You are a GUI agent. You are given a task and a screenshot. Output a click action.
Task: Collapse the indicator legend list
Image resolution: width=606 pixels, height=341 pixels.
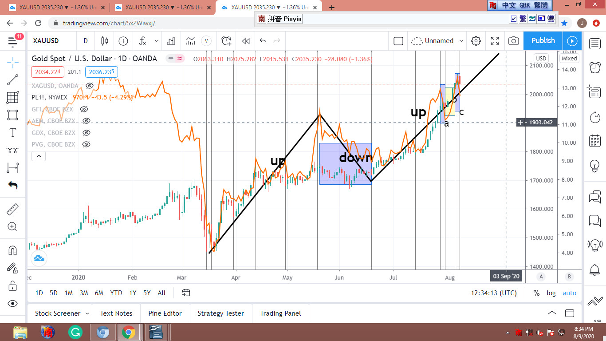(x=39, y=156)
